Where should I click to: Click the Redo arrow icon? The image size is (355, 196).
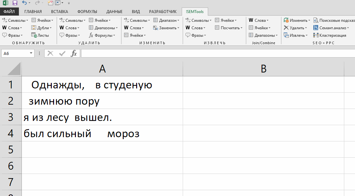click(x=37, y=3)
